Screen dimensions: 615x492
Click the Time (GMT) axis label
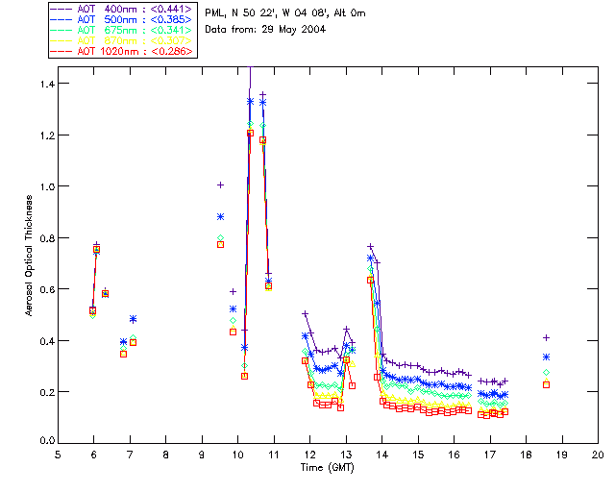(328, 468)
